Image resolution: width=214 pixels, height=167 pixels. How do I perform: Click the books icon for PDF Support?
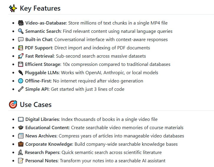(21, 48)
